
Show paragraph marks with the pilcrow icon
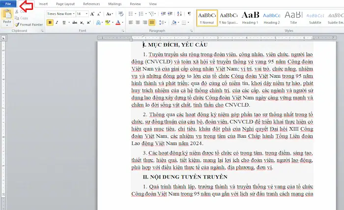[x=189, y=14]
